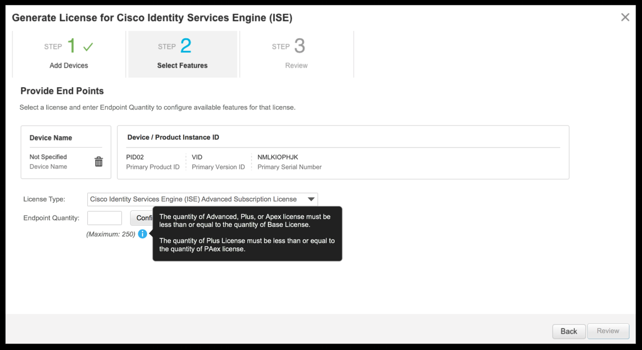This screenshot has width=642, height=350.
Task: Click the Primary Product ID label
Action: click(x=153, y=167)
